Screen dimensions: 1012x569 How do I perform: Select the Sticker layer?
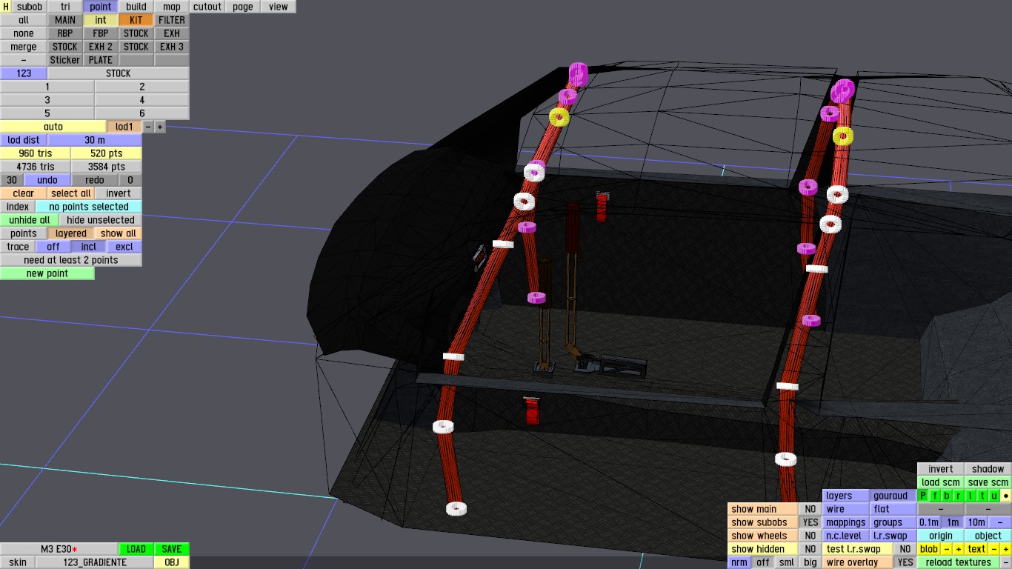click(65, 60)
